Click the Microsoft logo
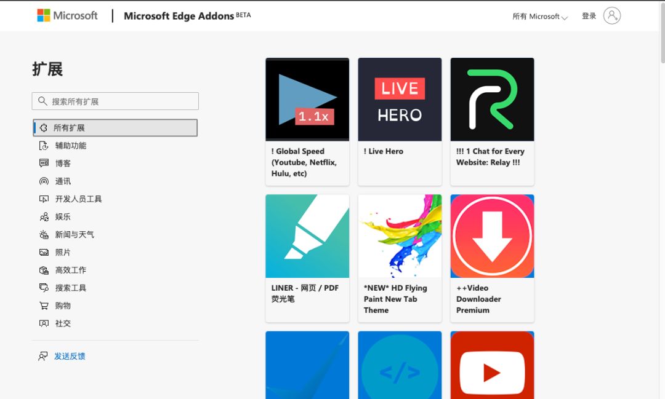The height and width of the screenshot is (399, 665). tap(67, 15)
